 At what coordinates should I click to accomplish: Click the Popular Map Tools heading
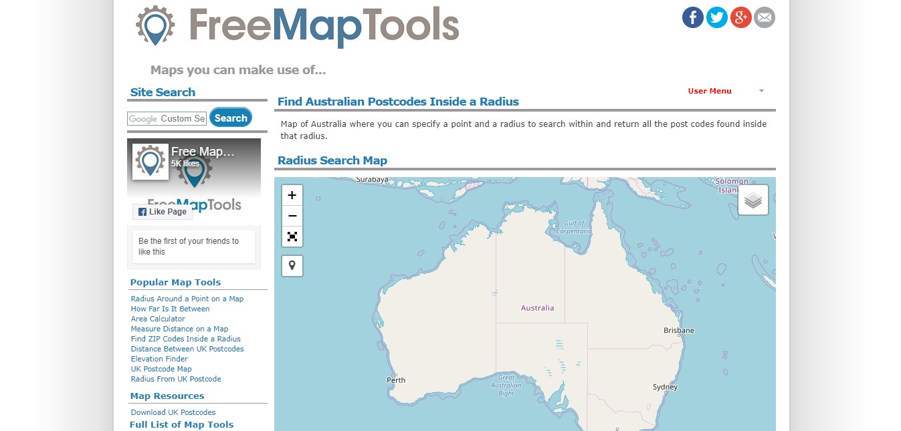click(x=175, y=282)
